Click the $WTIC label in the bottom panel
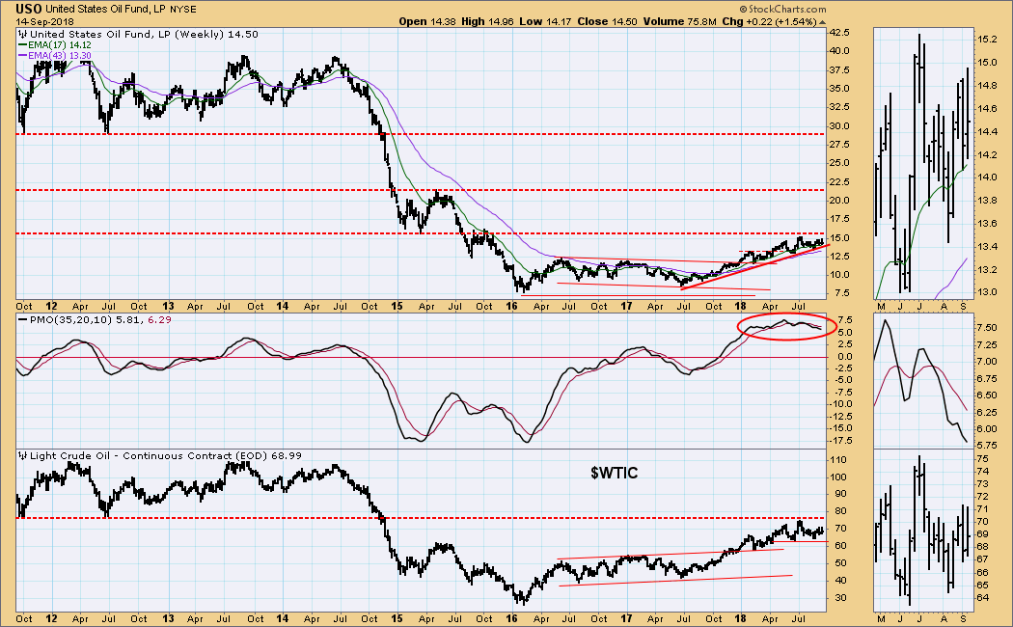 [x=614, y=473]
